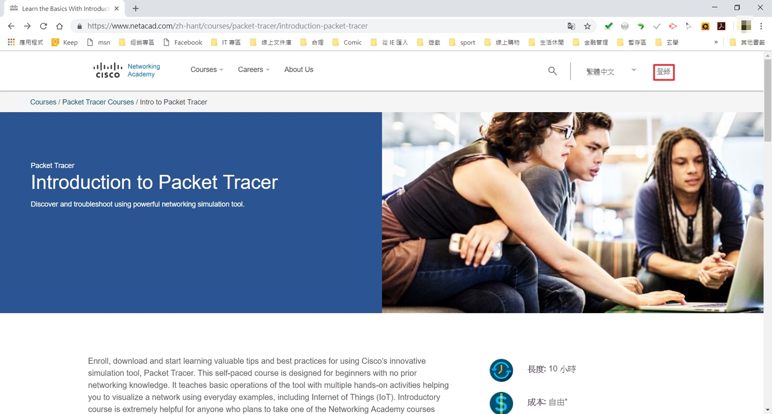Image resolution: width=772 pixels, height=414 pixels.
Task: Open the 玄學 bookmark folder
Action: [666, 42]
